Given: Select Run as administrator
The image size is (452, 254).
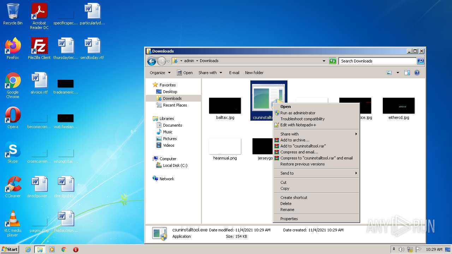Looking at the screenshot, I should [x=316, y=113].
